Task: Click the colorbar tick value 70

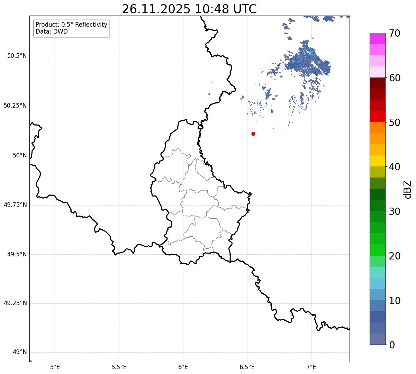Action: (x=395, y=34)
